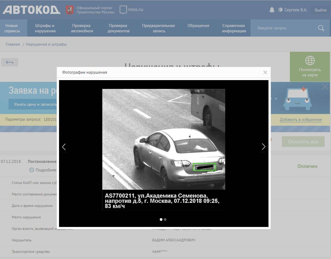Open the Штрафы и нарушения menu
This screenshot has width=331, height=259.
(45, 28)
